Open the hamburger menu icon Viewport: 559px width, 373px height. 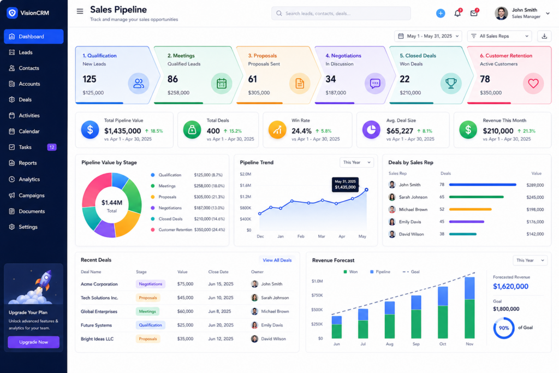[80, 11]
